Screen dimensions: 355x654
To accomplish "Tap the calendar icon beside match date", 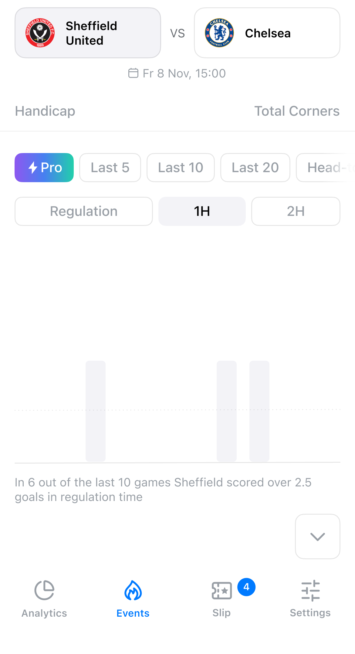I will click(x=133, y=73).
